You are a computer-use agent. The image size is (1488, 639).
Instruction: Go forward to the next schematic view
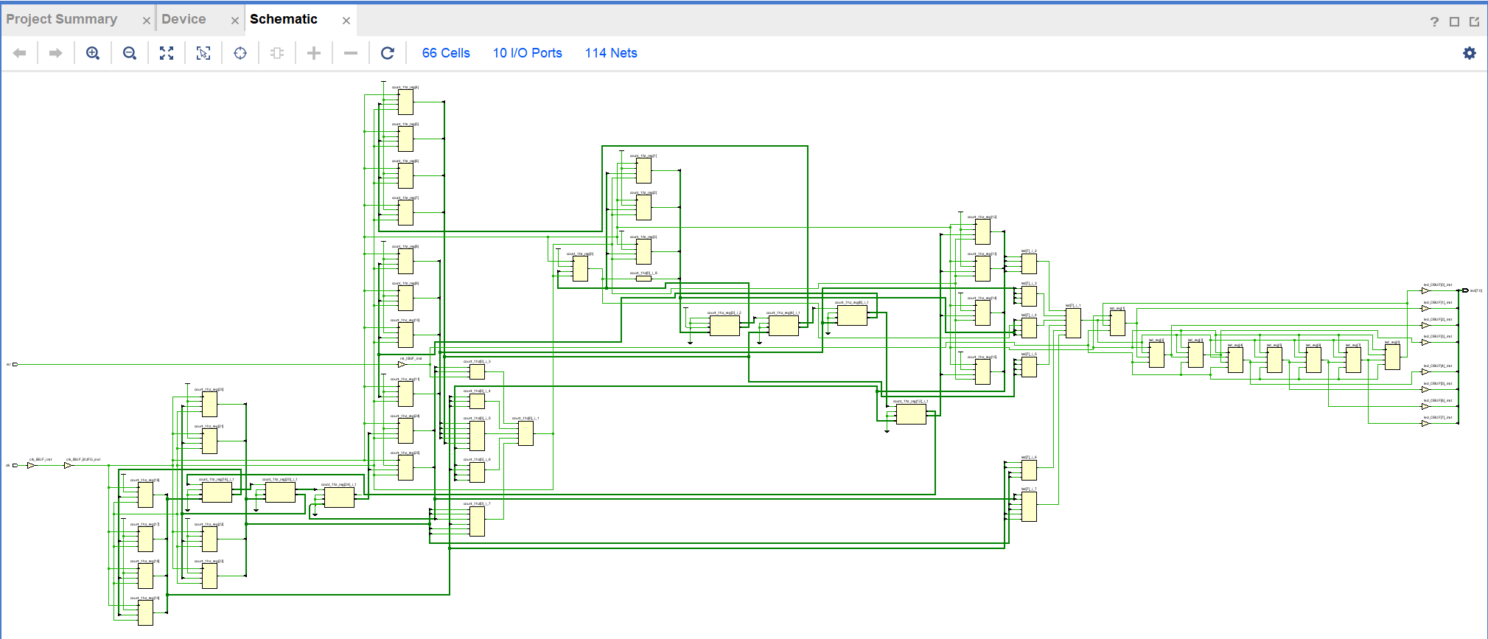[x=56, y=53]
